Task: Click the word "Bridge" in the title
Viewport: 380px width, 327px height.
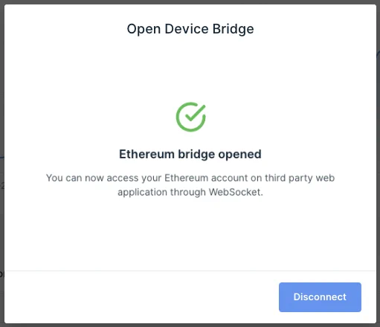Action: [x=233, y=29]
